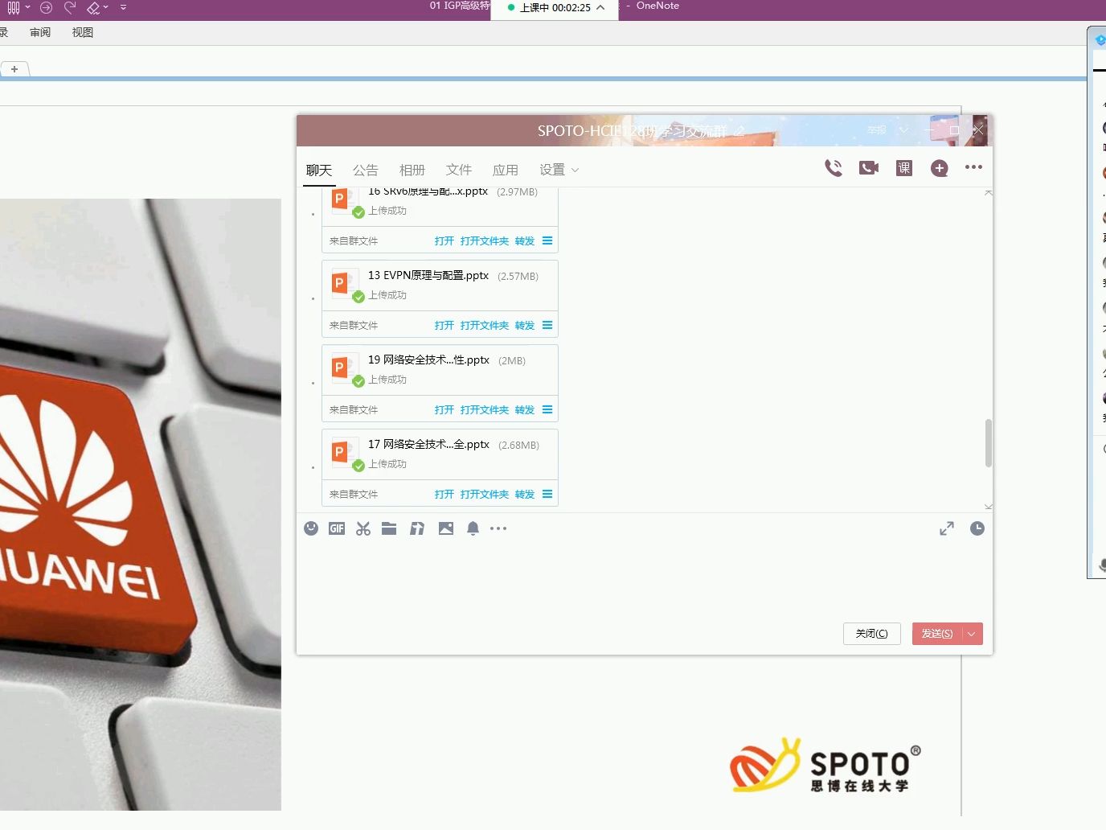1106x830 pixels.
Task: Click the pencil edit icon beside group name
Action: [739, 130]
